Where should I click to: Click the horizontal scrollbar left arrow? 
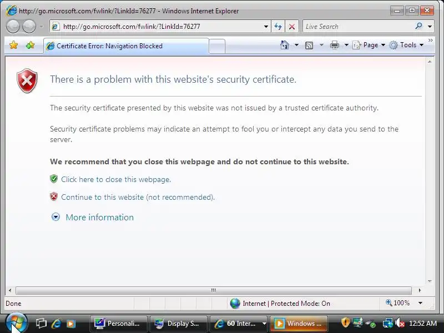point(10,290)
